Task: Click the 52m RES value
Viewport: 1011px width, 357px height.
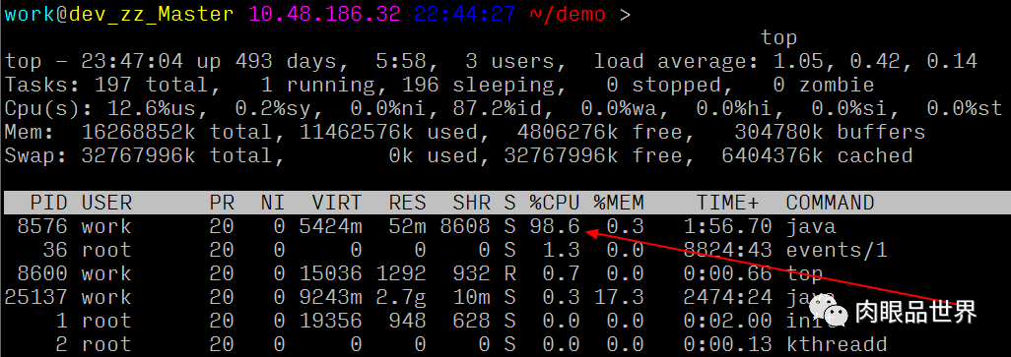Action: tap(408, 226)
